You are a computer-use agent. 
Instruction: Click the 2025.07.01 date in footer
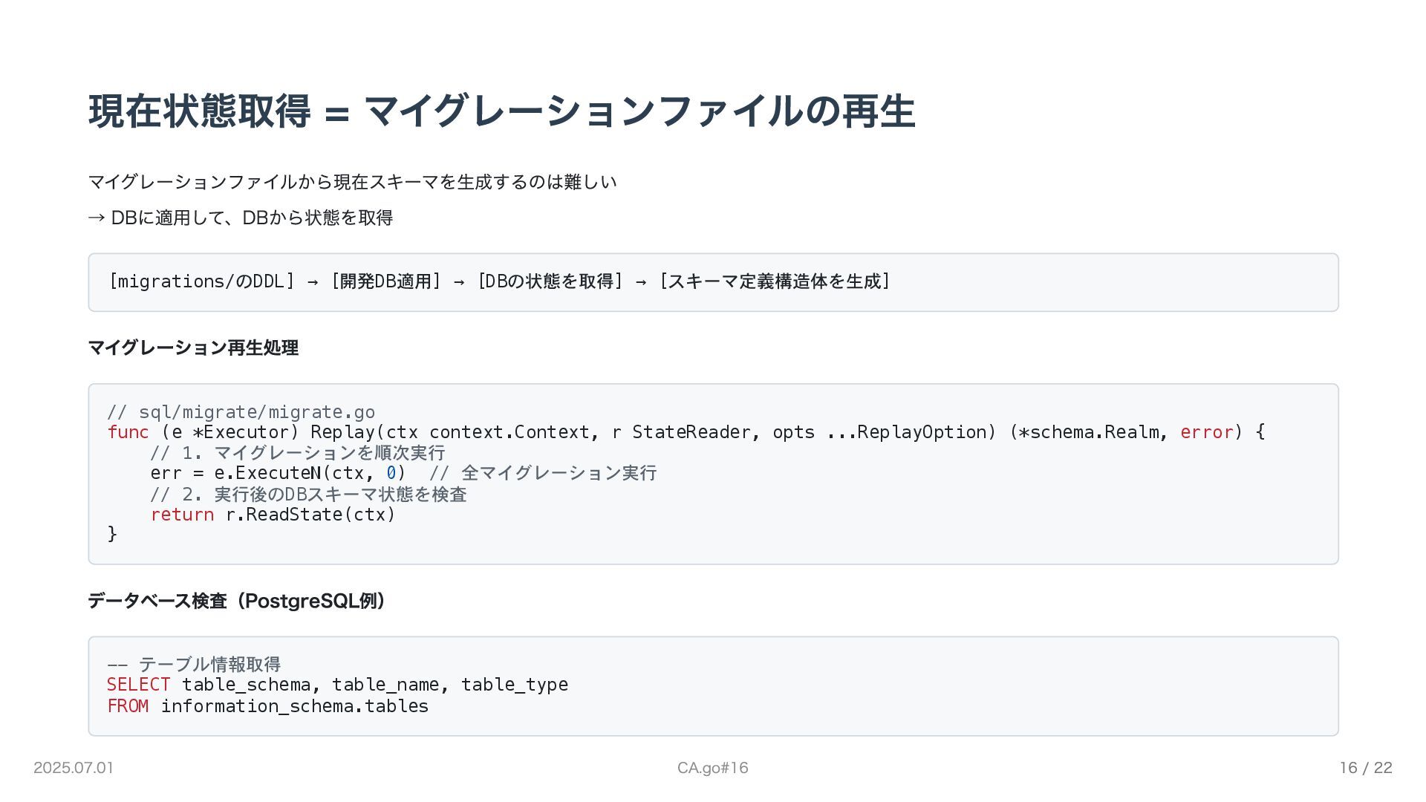click(74, 768)
